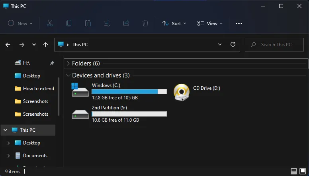This screenshot has width=309, height=176.
Task: Open the second Screenshots folder in sidebar
Action: (31, 114)
